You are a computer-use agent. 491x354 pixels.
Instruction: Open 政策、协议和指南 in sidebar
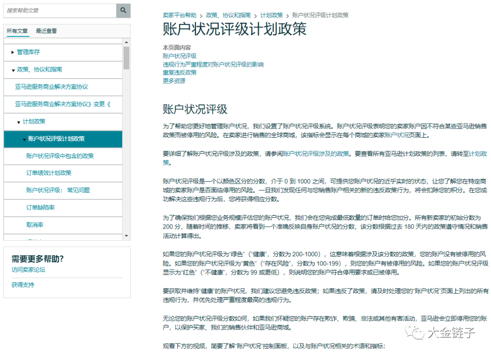[x=40, y=69]
